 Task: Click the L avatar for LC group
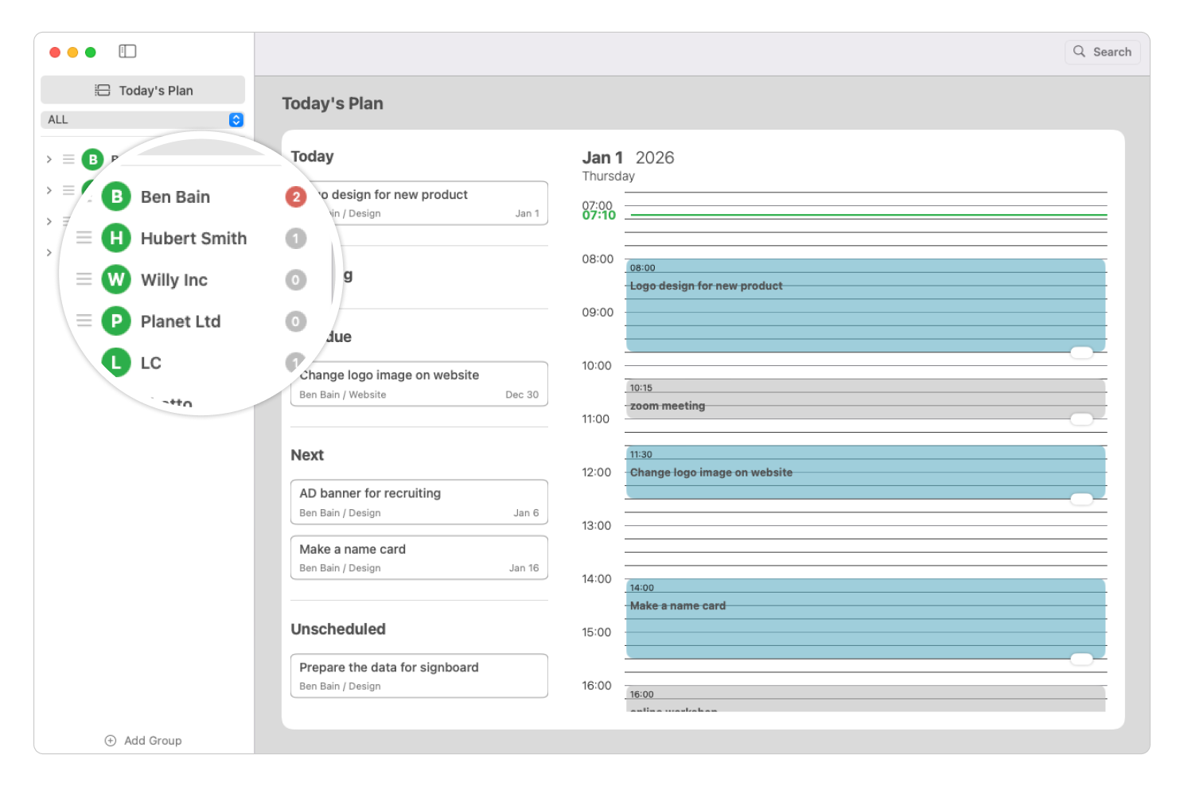pos(116,363)
